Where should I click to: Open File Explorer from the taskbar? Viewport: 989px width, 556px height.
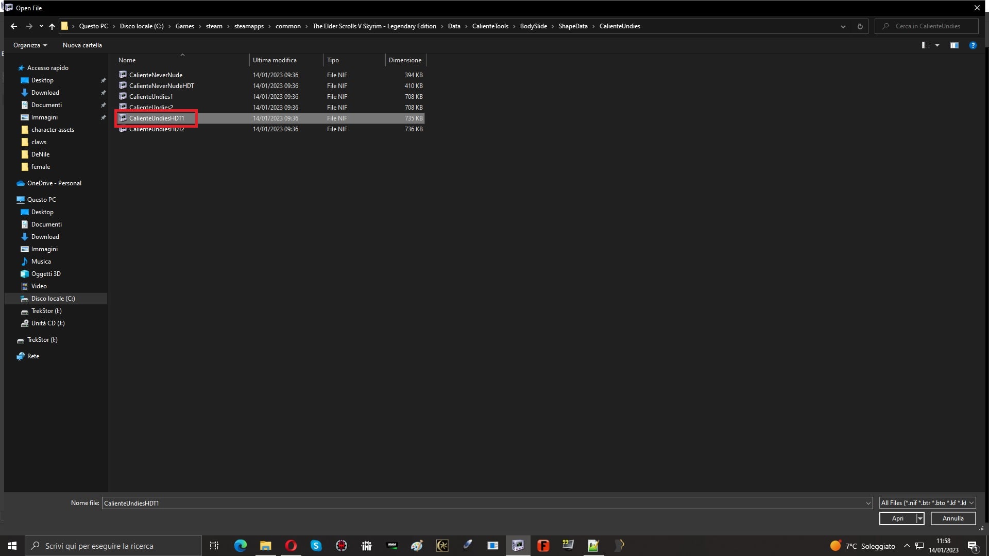[265, 546]
